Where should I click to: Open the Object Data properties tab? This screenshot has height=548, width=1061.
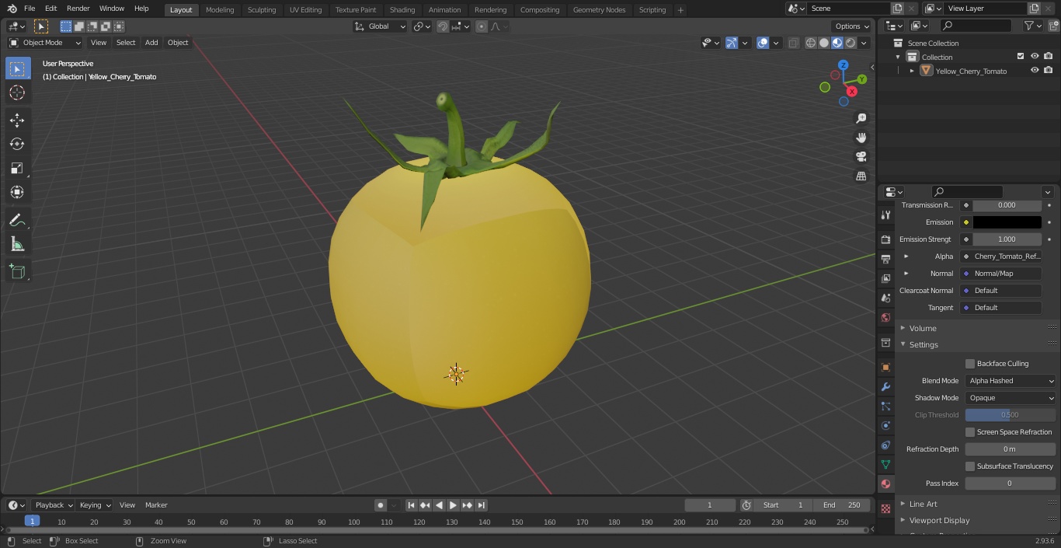click(x=885, y=464)
